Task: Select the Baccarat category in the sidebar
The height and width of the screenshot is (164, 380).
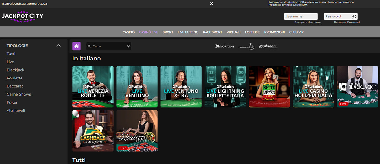Action: tap(15, 86)
